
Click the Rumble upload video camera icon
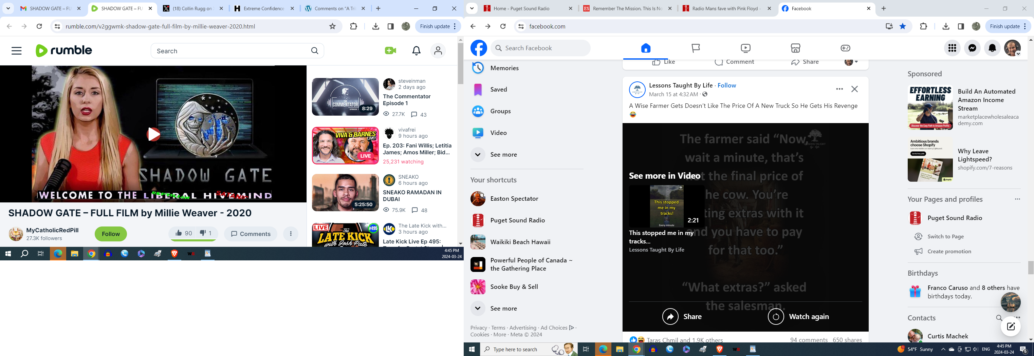(x=390, y=51)
